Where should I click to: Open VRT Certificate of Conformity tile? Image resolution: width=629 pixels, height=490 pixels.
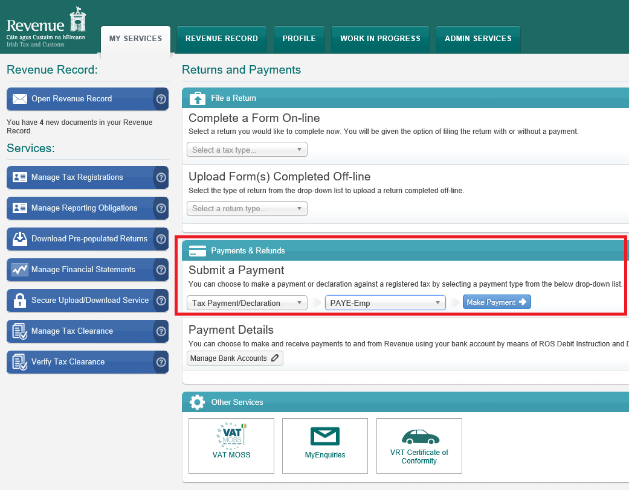click(x=419, y=445)
